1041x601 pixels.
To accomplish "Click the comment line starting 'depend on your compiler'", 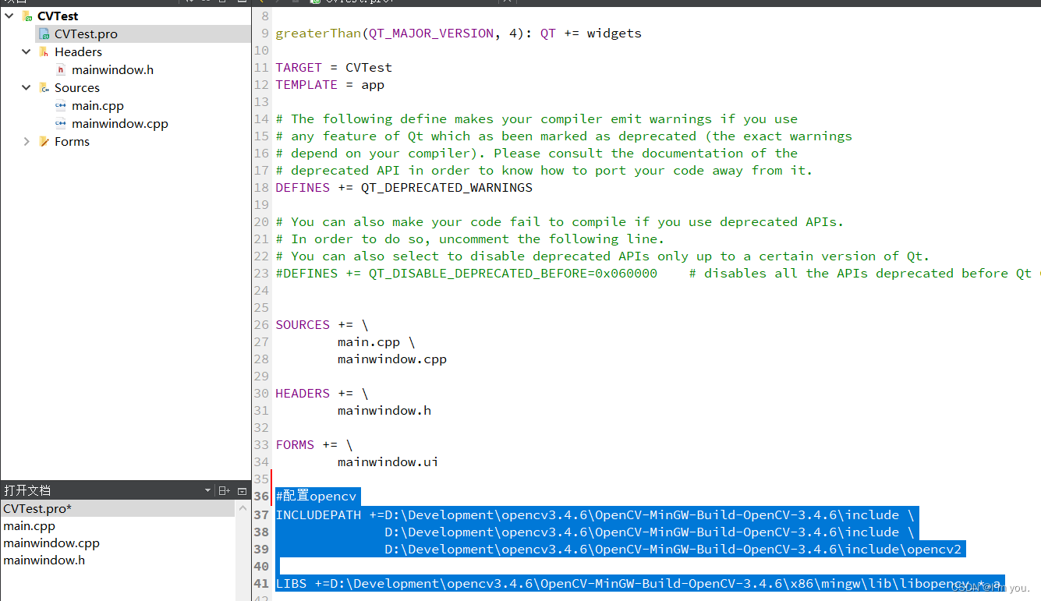I will click(x=536, y=154).
